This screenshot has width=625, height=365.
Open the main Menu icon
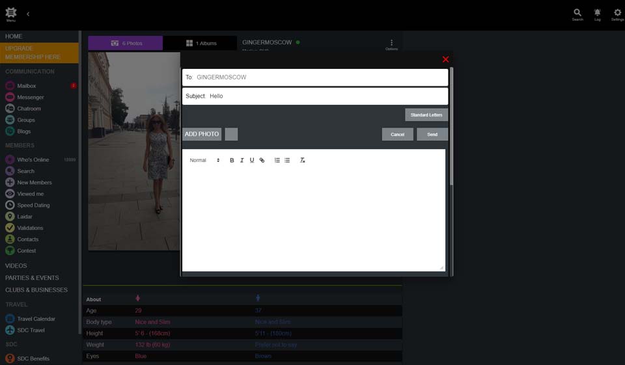click(x=11, y=14)
